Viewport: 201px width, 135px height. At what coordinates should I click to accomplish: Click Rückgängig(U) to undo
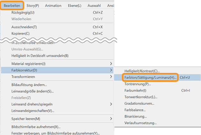point(23,12)
